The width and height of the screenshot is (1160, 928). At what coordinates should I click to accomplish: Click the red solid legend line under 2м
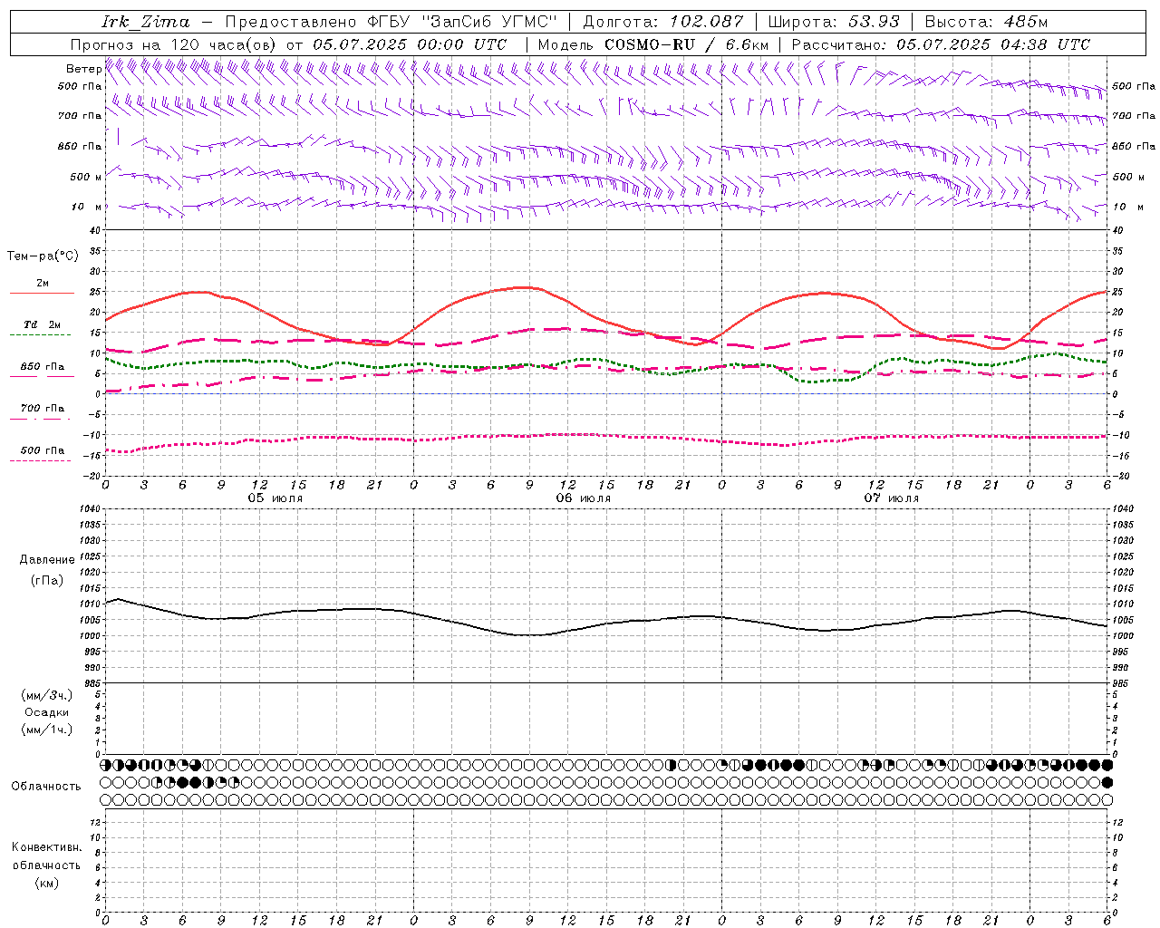(x=42, y=294)
